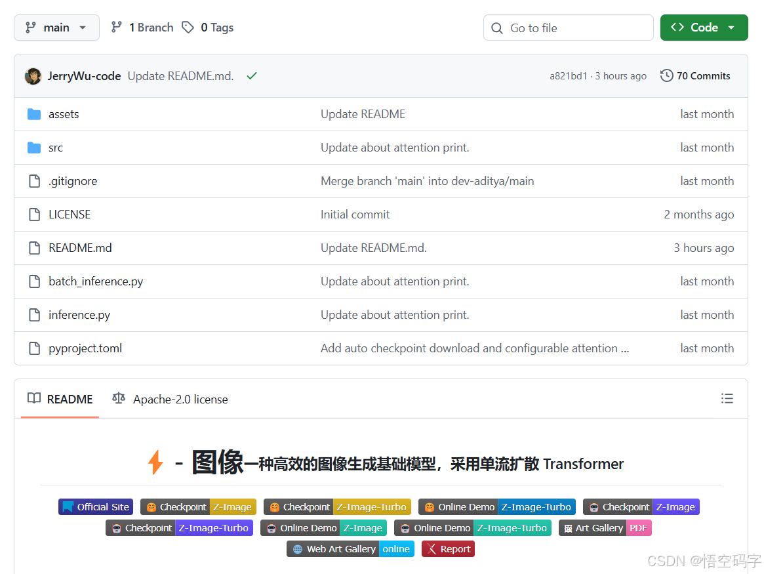The height and width of the screenshot is (574, 764).
Task: Click the green checkmark status icon
Action: pos(251,76)
